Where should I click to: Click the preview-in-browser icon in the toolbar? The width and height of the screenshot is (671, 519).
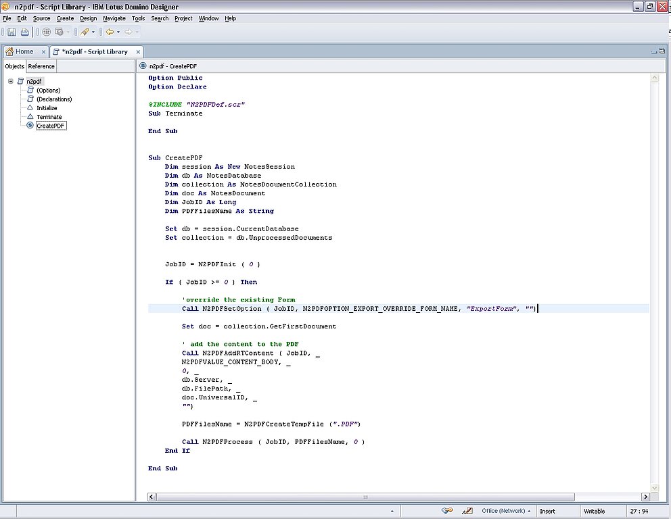(x=60, y=32)
